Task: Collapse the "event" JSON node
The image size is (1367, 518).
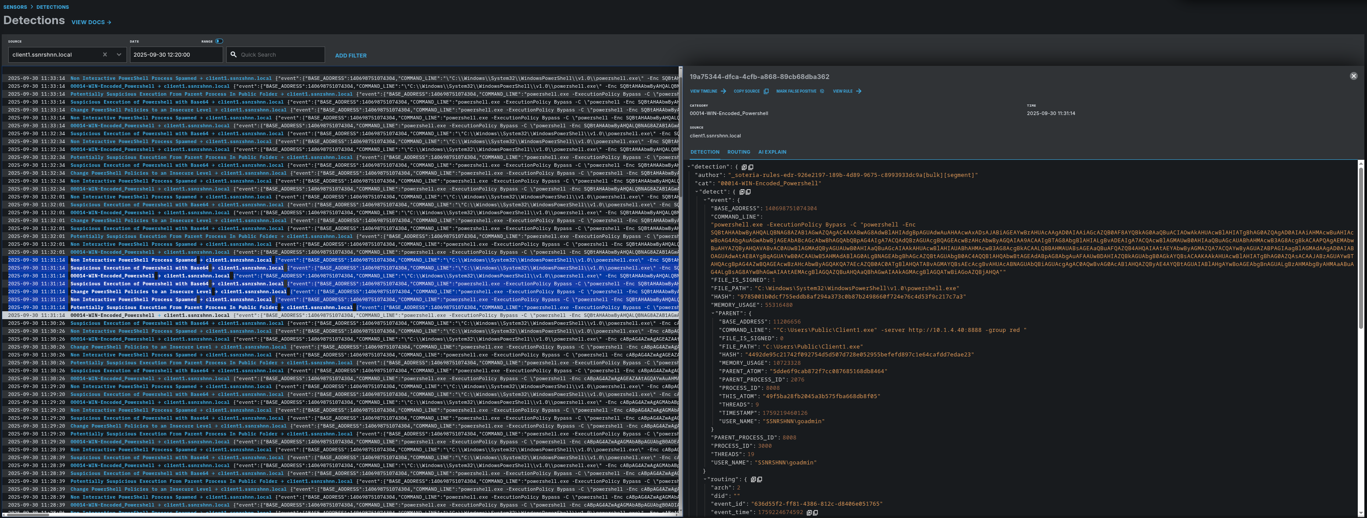Action: (x=705, y=201)
